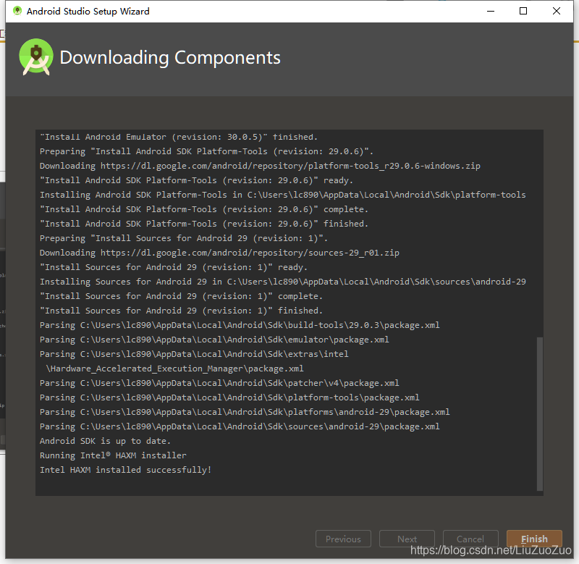This screenshot has height=564, width=579.
Task: Click the 'Downloading Components' heading
Action: click(x=170, y=58)
